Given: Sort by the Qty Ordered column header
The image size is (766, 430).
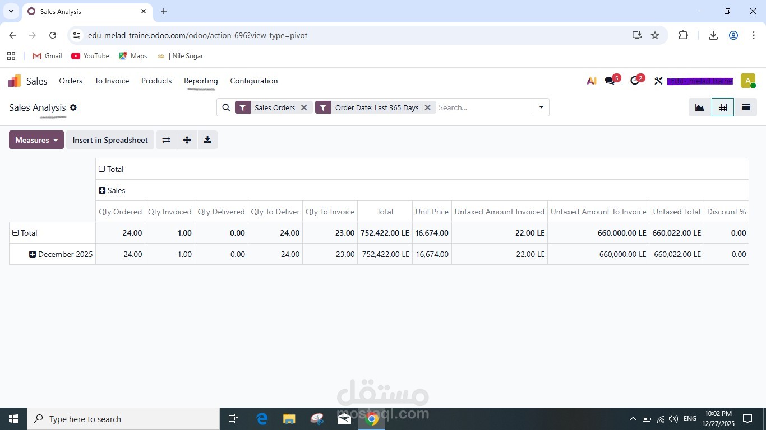Looking at the screenshot, I should click(x=120, y=212).
